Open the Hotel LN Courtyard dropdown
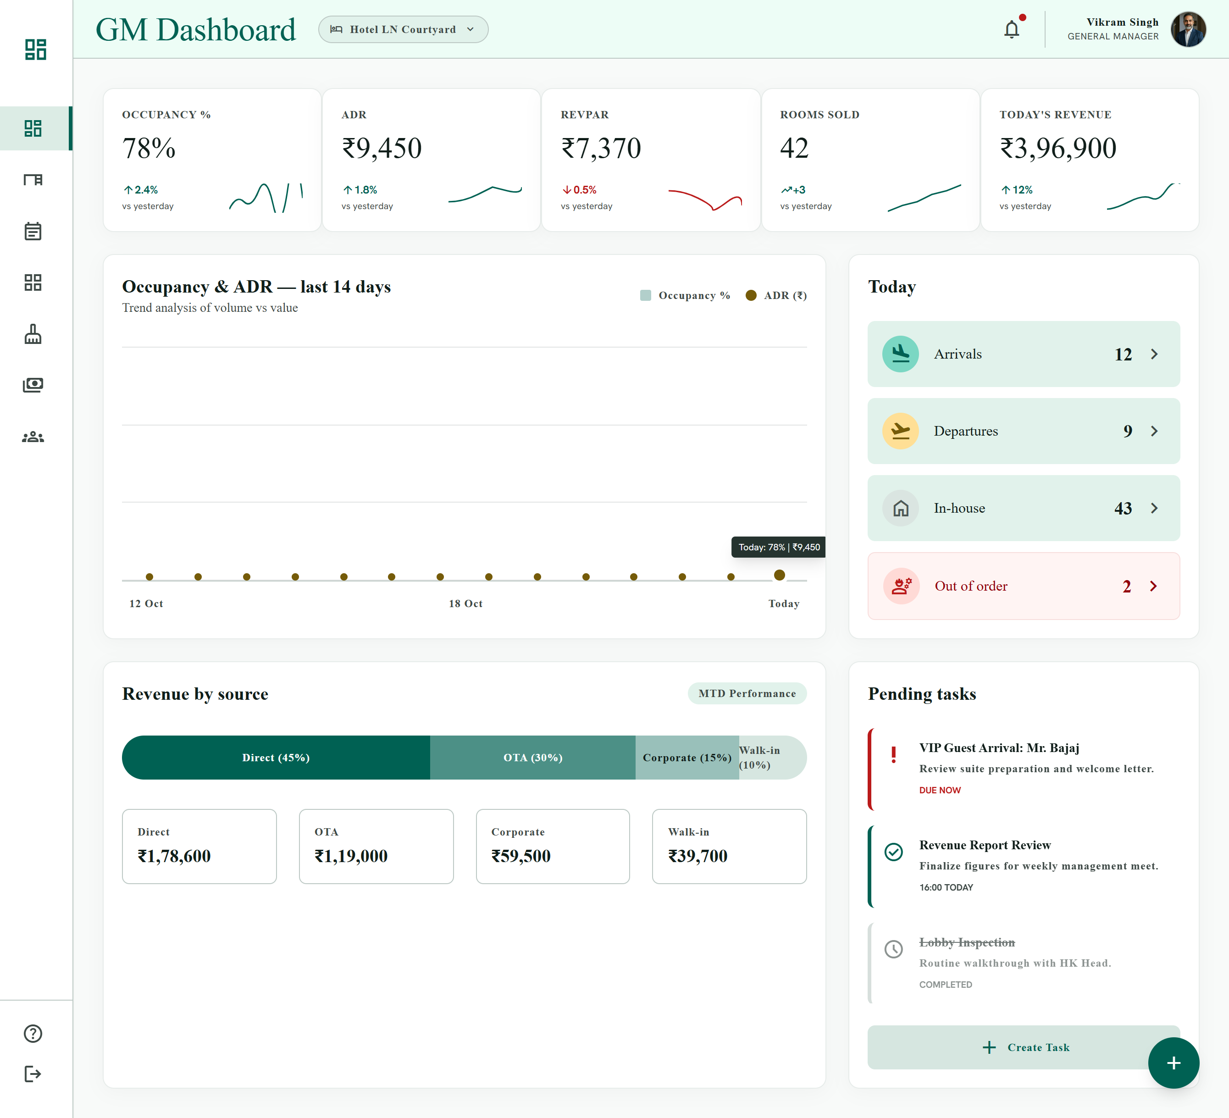Image resolution: width=1229 pixels, height=1118 pixels. point(403,29)
